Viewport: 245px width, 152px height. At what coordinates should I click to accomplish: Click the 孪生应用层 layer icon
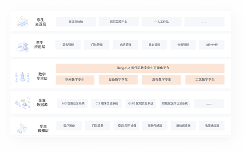click(x=22, y=45)
